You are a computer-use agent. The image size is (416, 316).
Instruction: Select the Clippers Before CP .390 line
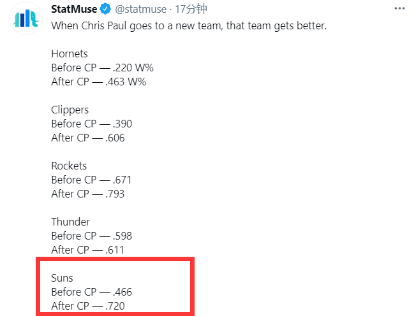pyautogui.click(x=92, y=124)
